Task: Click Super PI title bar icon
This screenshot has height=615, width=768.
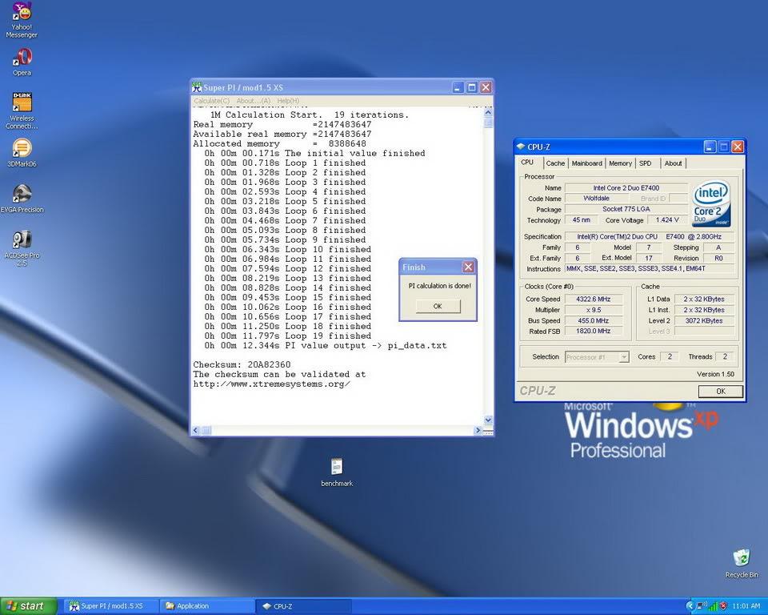Action: 197,87
